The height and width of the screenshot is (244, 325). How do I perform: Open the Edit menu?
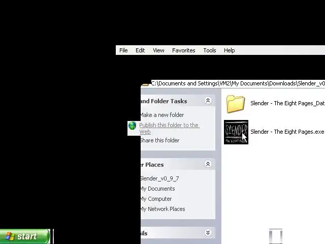pos(140,50)
